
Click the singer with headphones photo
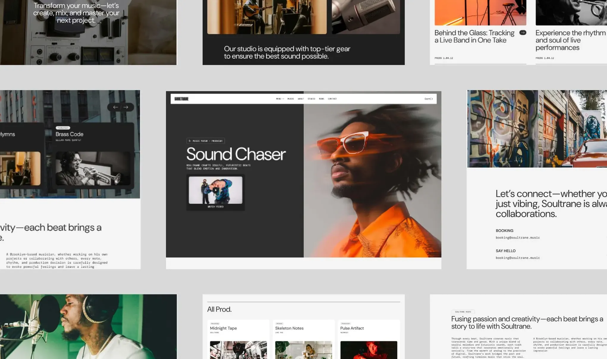coord(88,327)
